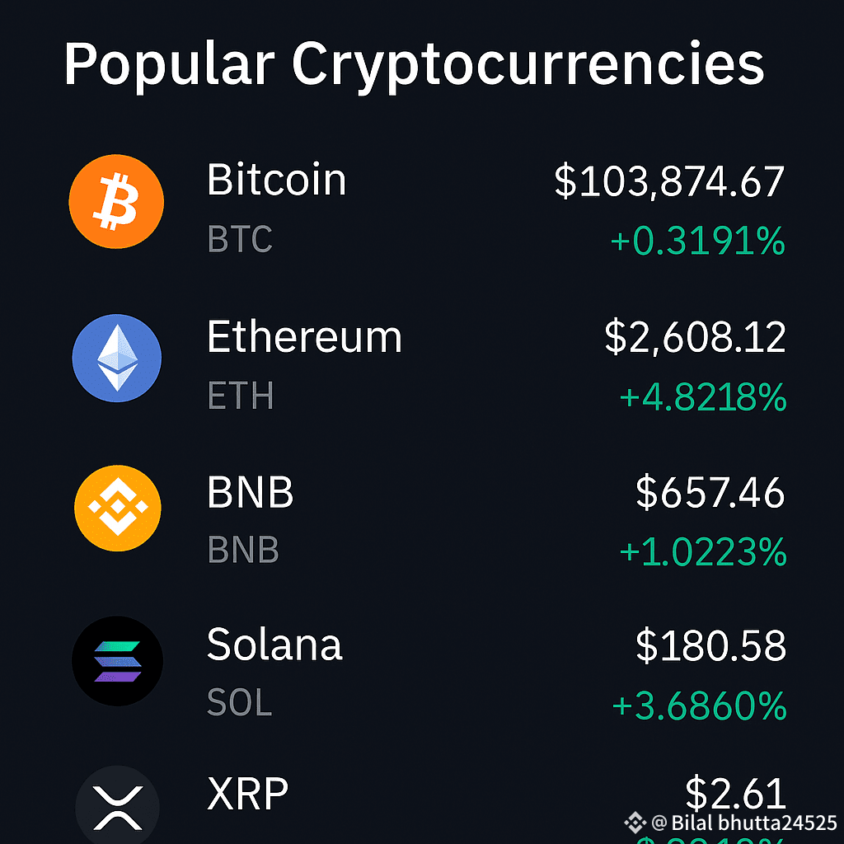844x844 pixels.
Task: Click the small Binance watermark logo
Action: point(635,823)
